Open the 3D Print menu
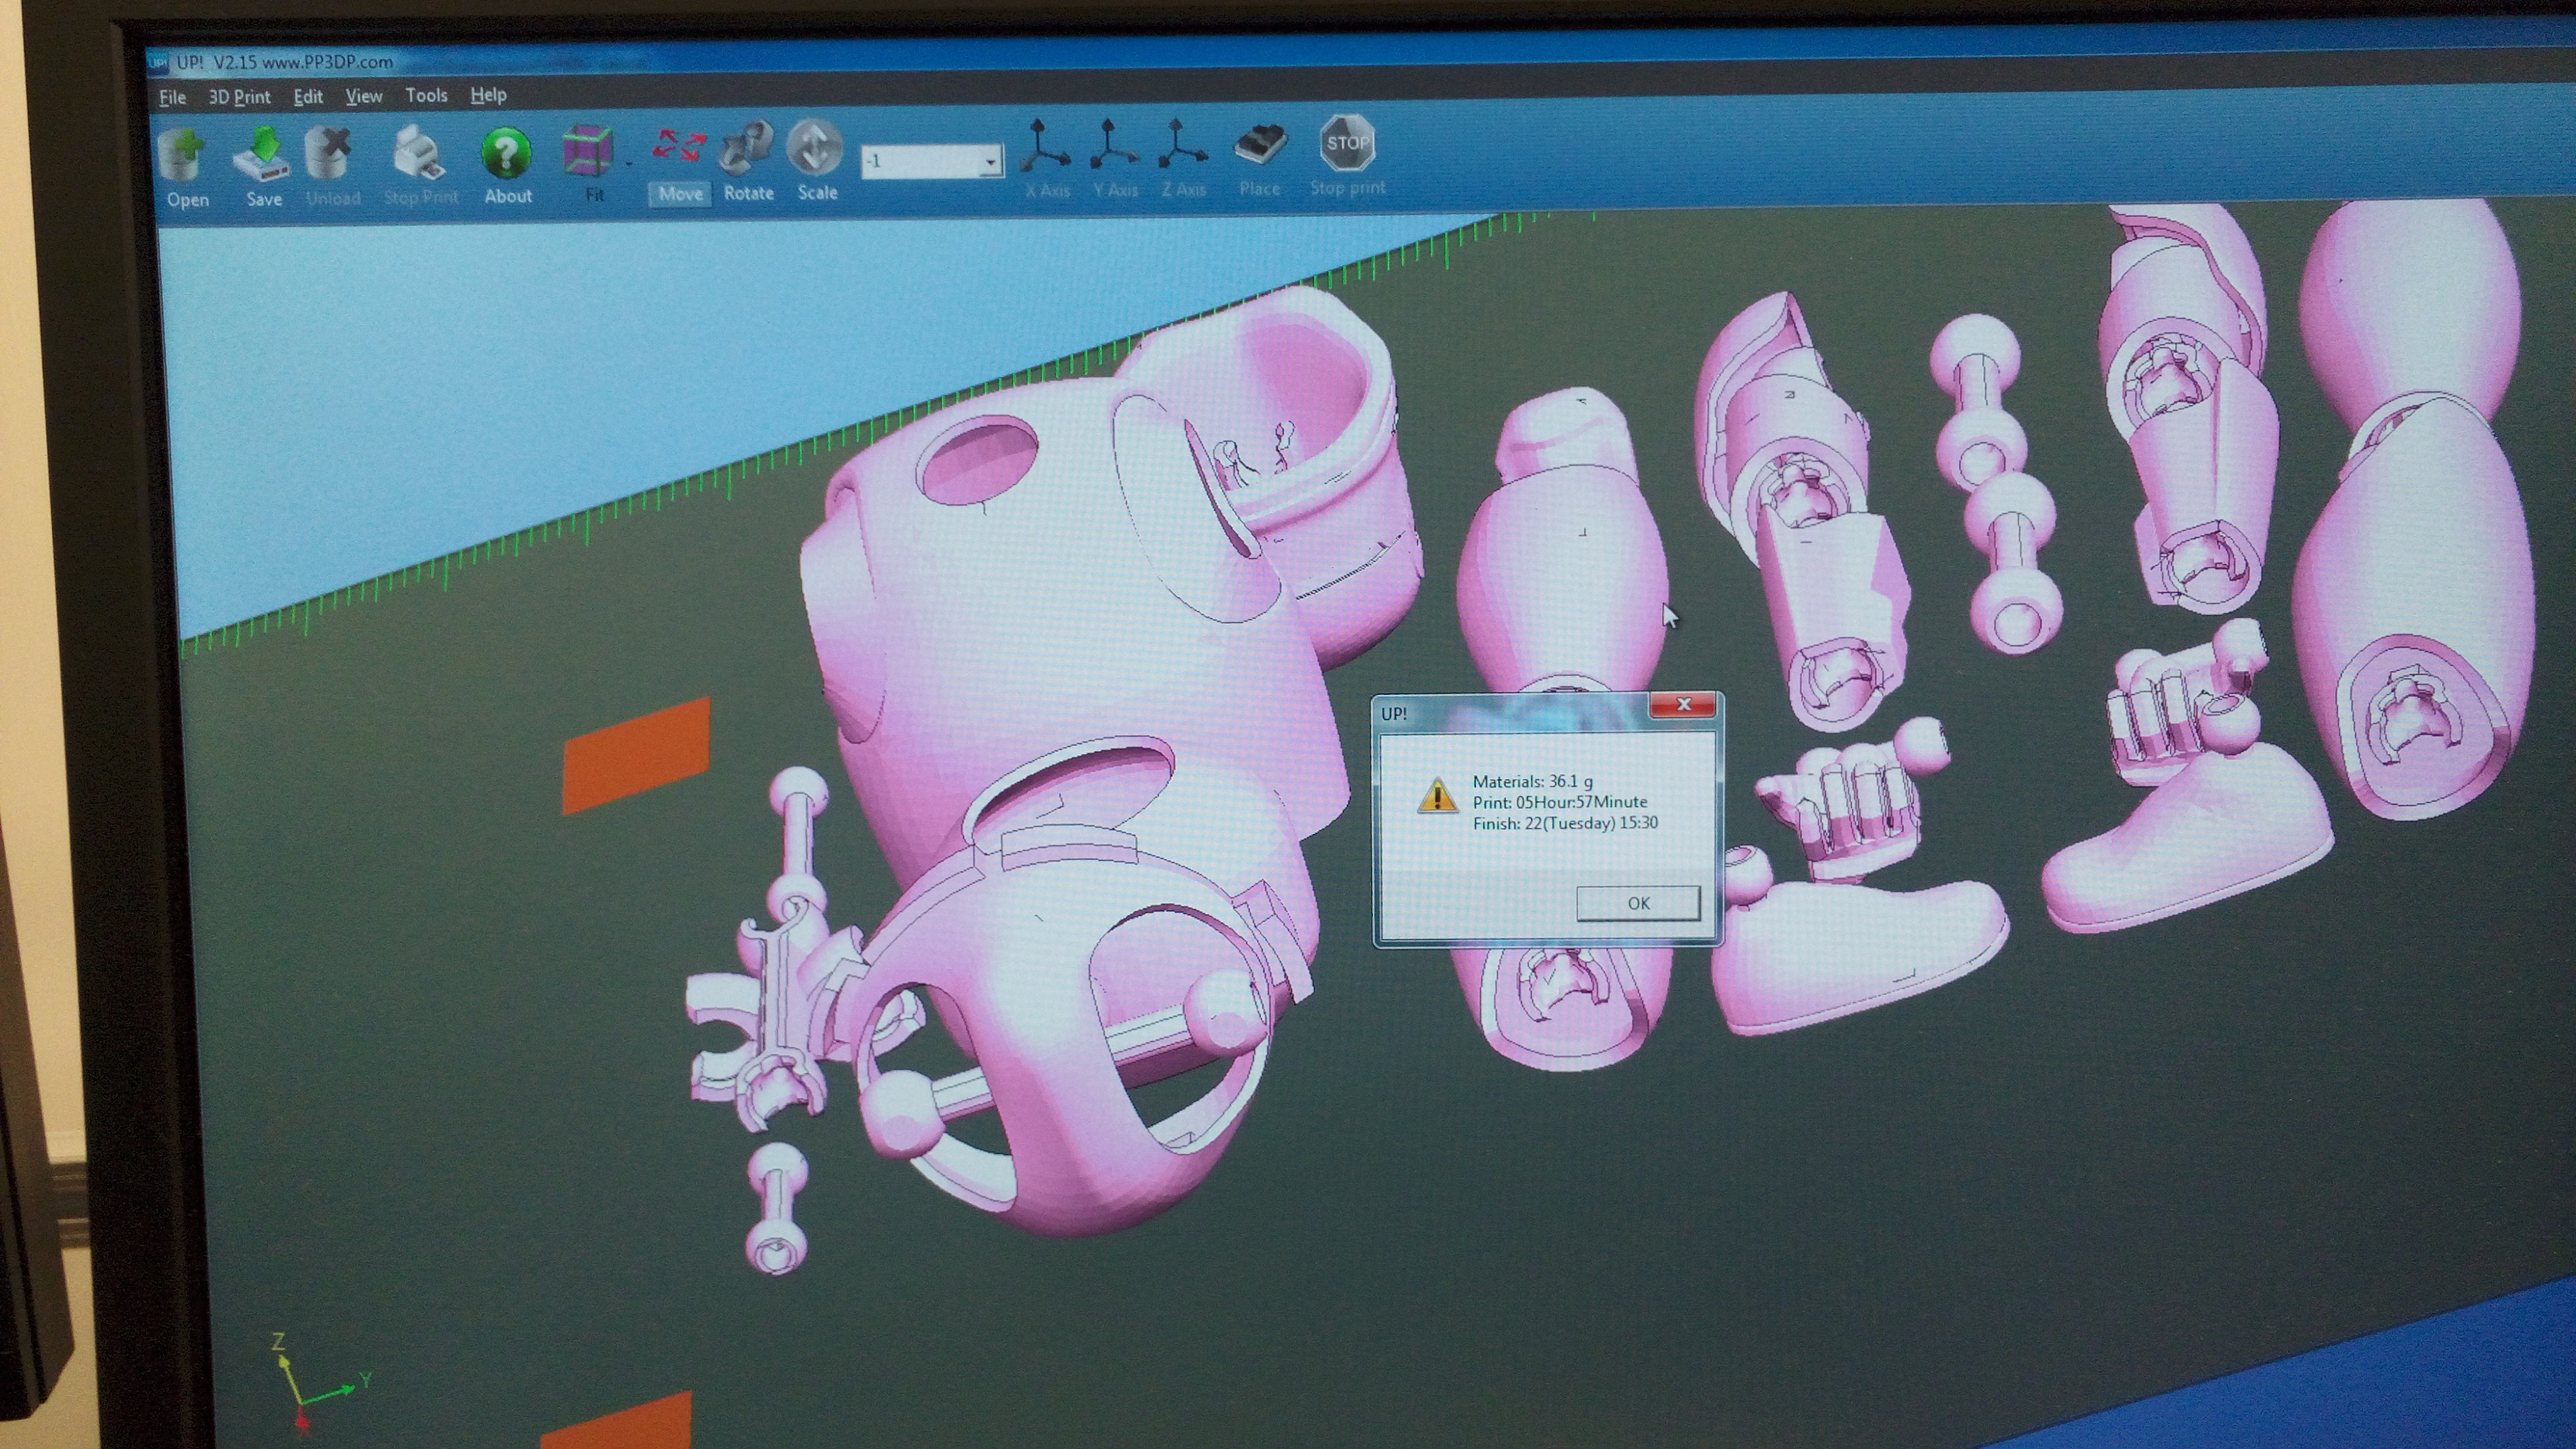Image resolution: width=2576 pixels, height=1449 pixels. [239, 97]
